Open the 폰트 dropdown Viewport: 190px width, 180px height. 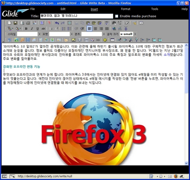click(104, 34)
